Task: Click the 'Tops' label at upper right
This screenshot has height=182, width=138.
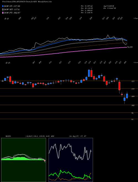Action: click(x=136, y=18)
